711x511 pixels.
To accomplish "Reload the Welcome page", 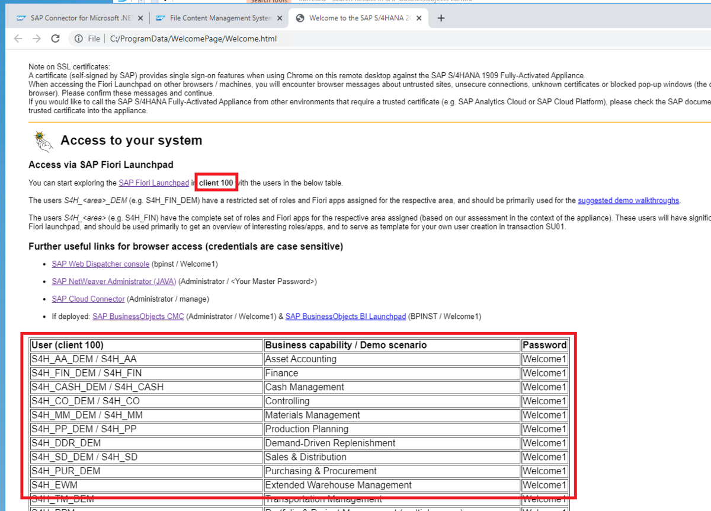I will [x=56, y=39].
